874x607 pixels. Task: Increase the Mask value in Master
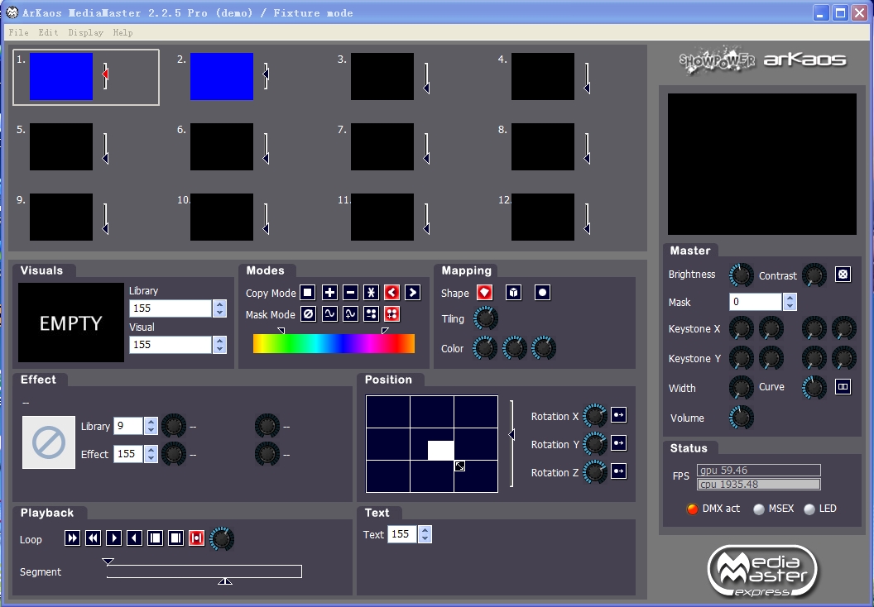(x=790, y=298)
